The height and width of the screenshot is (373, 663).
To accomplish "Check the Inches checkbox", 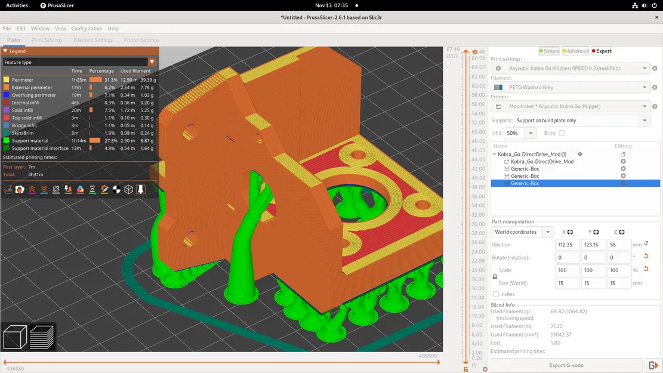I will (x=496, y=294).
